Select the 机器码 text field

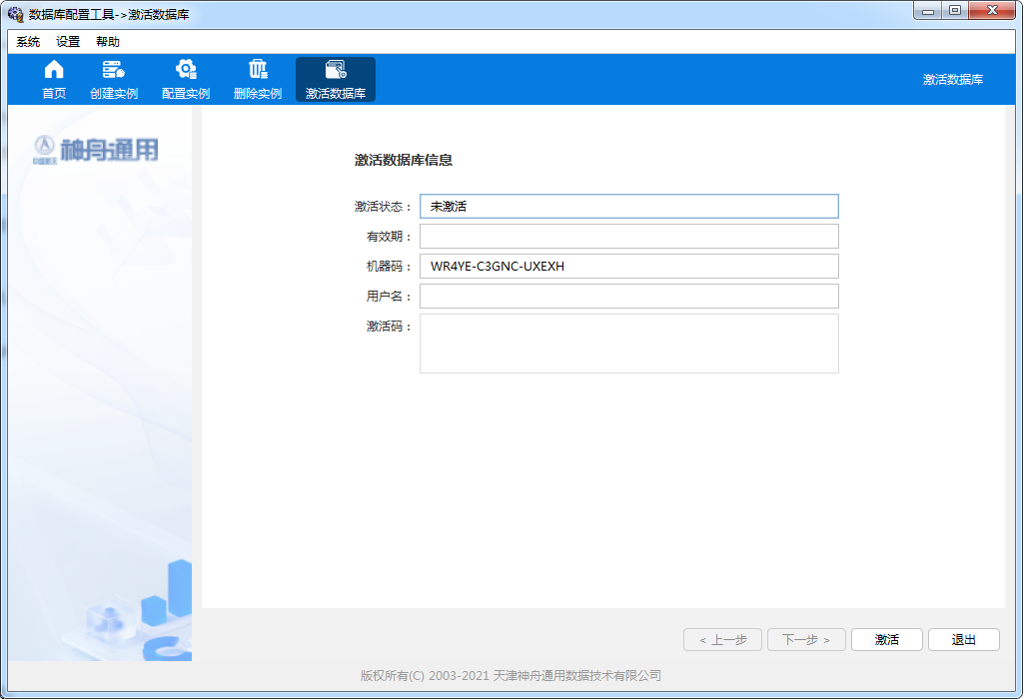(628, 267)
